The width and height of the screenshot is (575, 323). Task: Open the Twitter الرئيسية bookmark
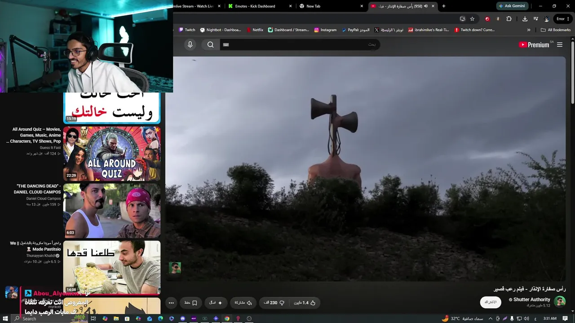(389, 30)
